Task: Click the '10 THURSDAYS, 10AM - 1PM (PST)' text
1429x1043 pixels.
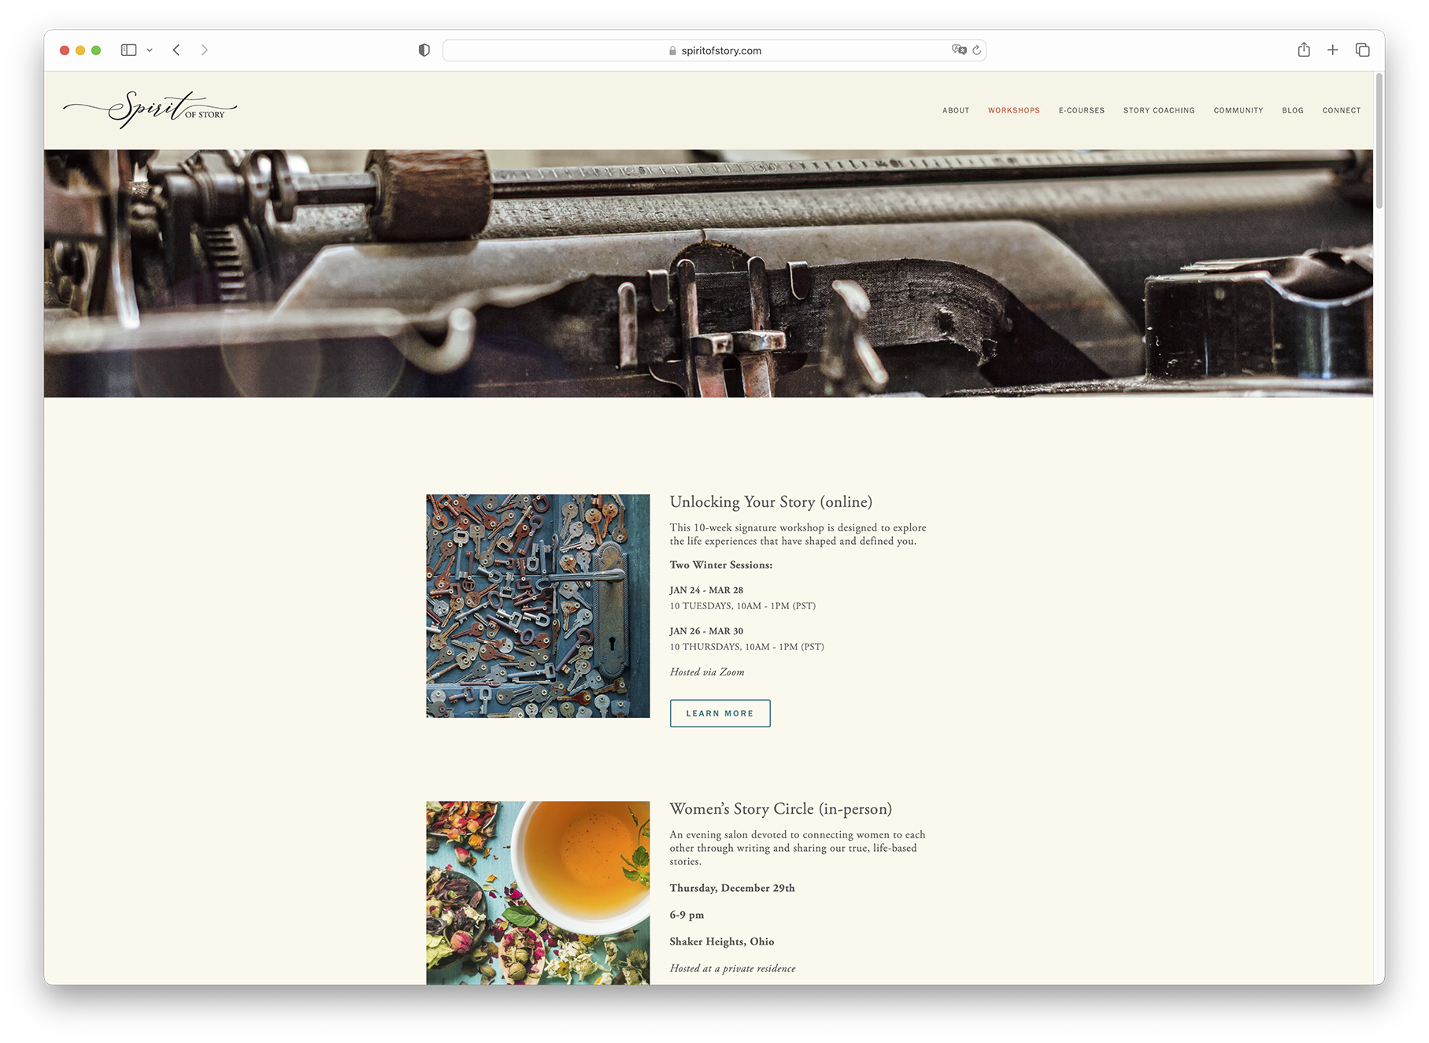Action: [747, 647]
